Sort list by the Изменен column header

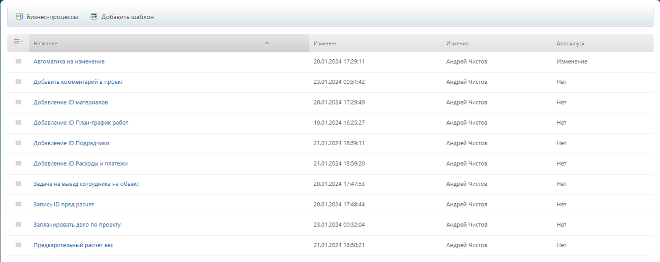pos(325,44)
